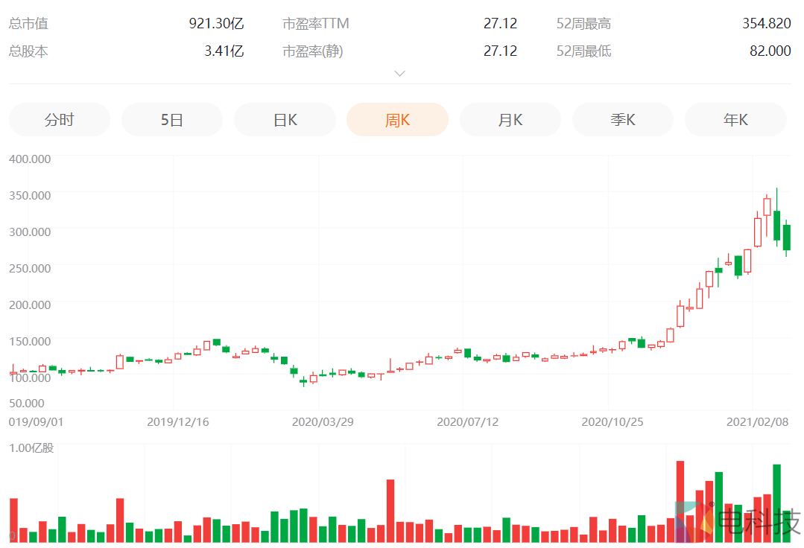Click the 2020/03/29 date axis label
Image resolution: width=804 pixels, height=548 pixels.
[322, 422]
